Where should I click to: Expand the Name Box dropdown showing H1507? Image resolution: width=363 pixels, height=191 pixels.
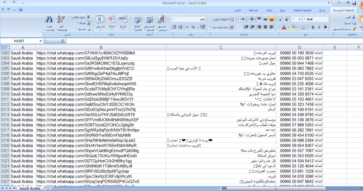(41, 41)
